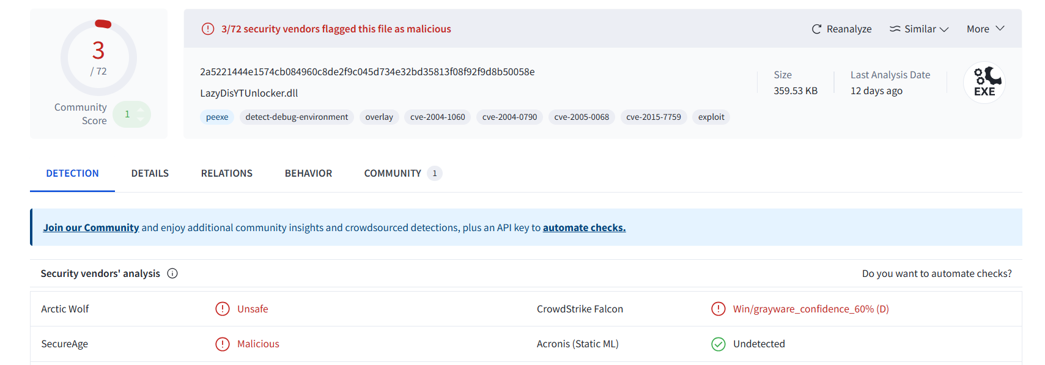
Task: Downvote the community score arrow
Action: point(141,119)
